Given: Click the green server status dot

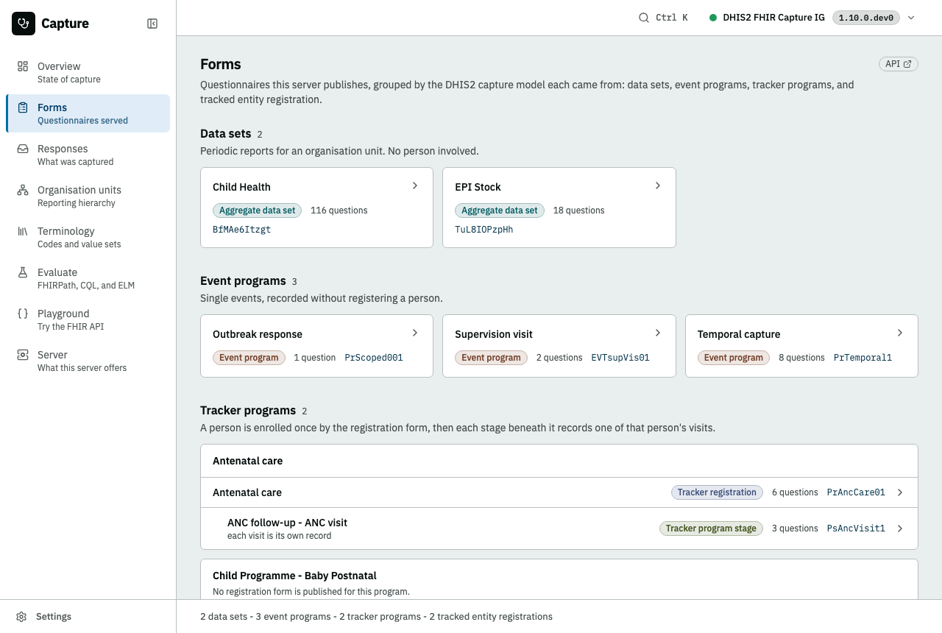Looking at the screenshot, I should (713, 18).
